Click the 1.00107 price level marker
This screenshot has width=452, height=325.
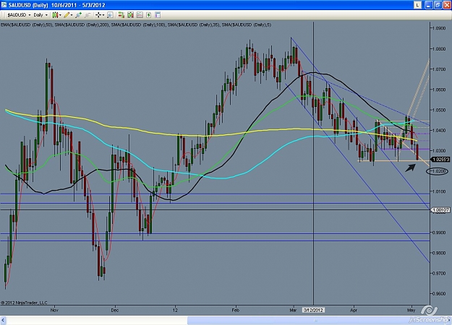tap(440, 210)
